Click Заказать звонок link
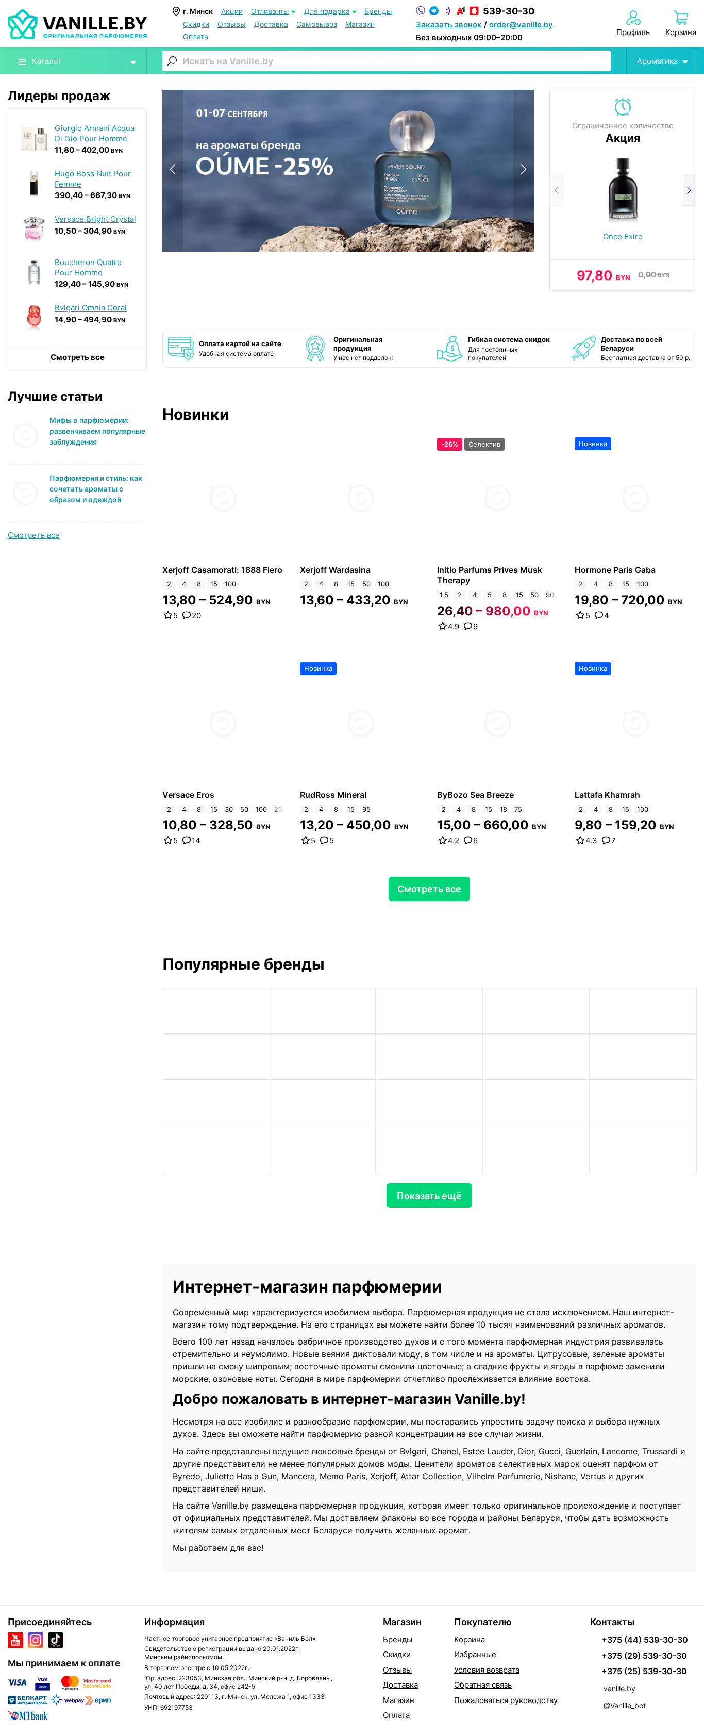This screenshot has height=1734, width=704. click(448, 24)
